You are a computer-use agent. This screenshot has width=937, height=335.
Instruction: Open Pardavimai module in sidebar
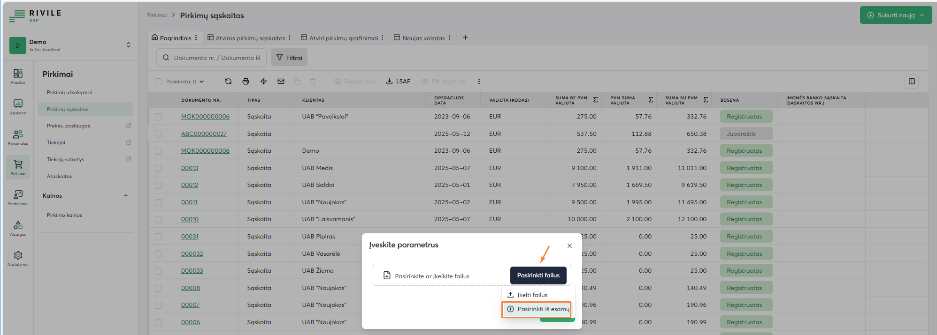point(18,198)
